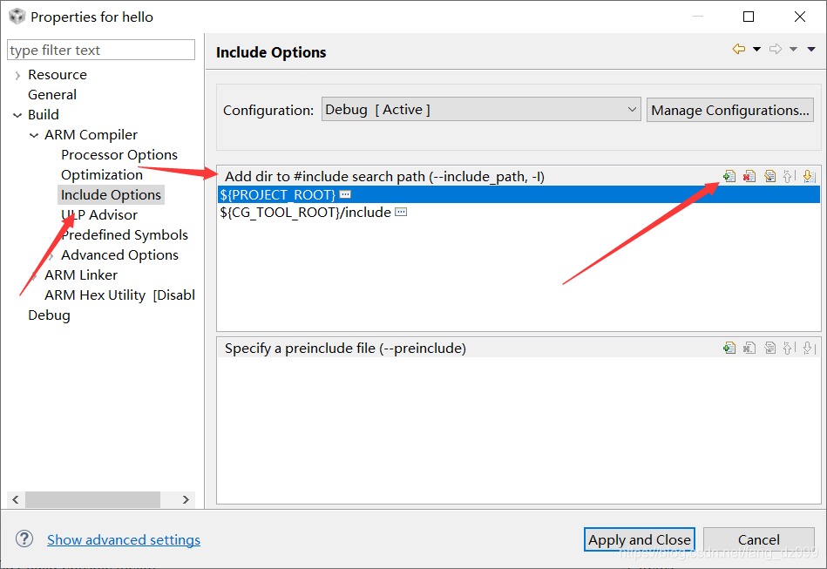
Task: Open ${PROJECT_ROOT} variable ellipsis icon
Action: tap(345, 194)
